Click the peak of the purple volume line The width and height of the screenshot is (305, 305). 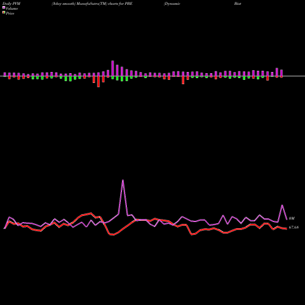pos(123,180)
